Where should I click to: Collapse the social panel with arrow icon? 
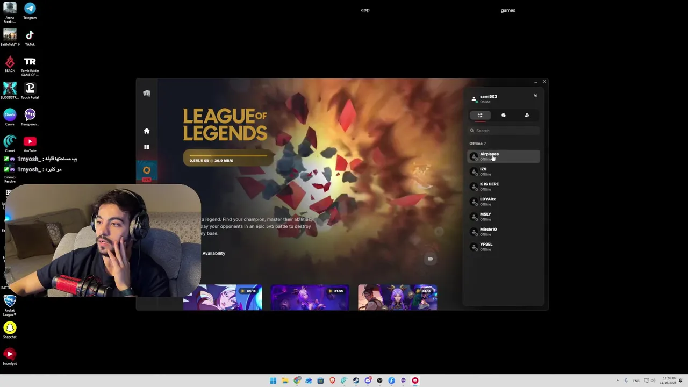535,96
